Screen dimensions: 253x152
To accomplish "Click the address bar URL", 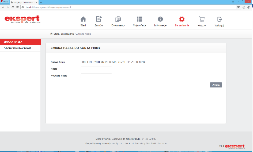I will coord(48,7).
